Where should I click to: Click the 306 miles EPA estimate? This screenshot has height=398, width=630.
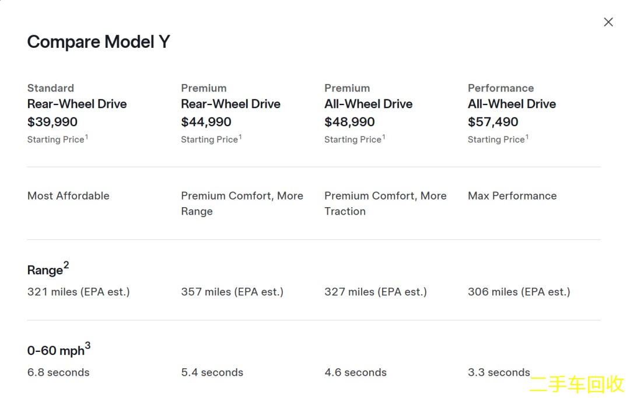[x=519, y=292]
